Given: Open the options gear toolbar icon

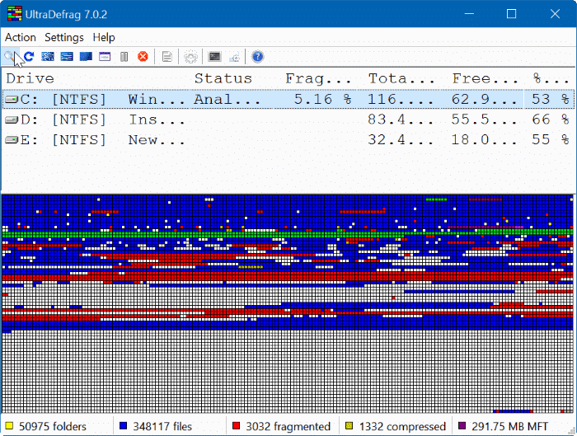Looking at the screenshot, I should click(x=190, y=57).
